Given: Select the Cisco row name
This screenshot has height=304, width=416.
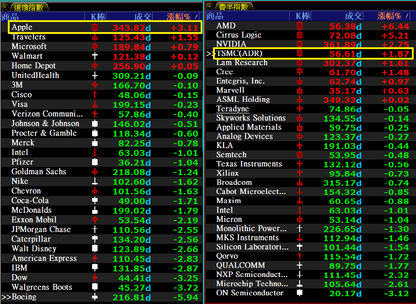Looking at the screenshot, I should pos(22,94).
